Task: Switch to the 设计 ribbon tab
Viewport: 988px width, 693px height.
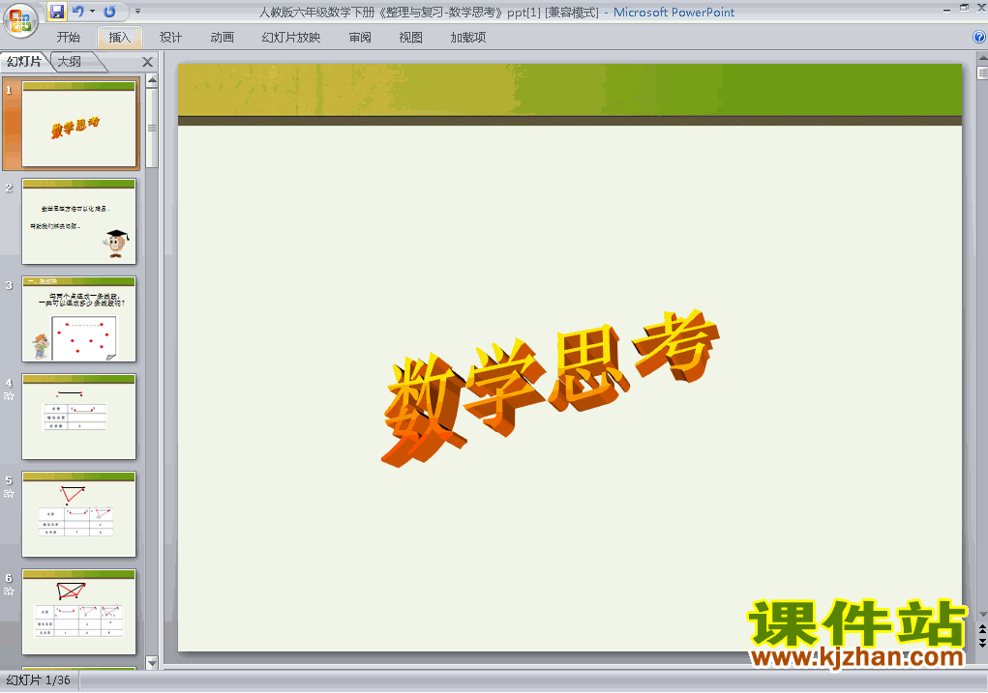Action: tap(170, 38)
